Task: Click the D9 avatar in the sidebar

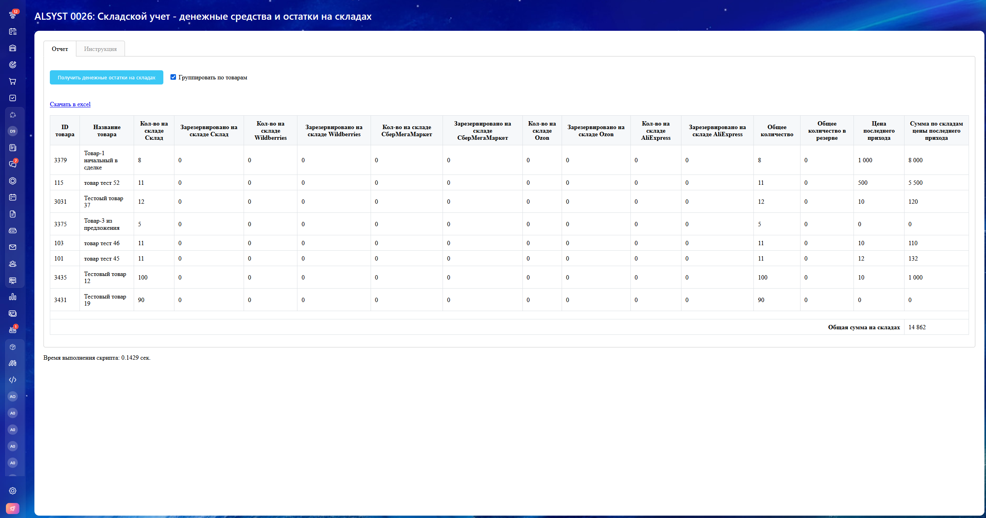Action: [13, 131]
